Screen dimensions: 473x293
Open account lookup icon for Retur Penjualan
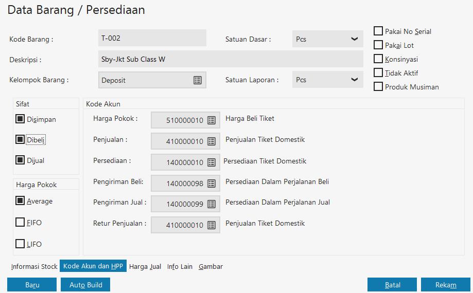pos(212,225)
